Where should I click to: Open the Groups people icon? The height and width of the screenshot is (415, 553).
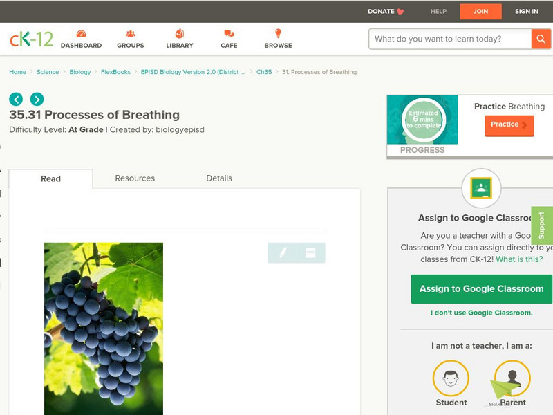tap(131, 34)
